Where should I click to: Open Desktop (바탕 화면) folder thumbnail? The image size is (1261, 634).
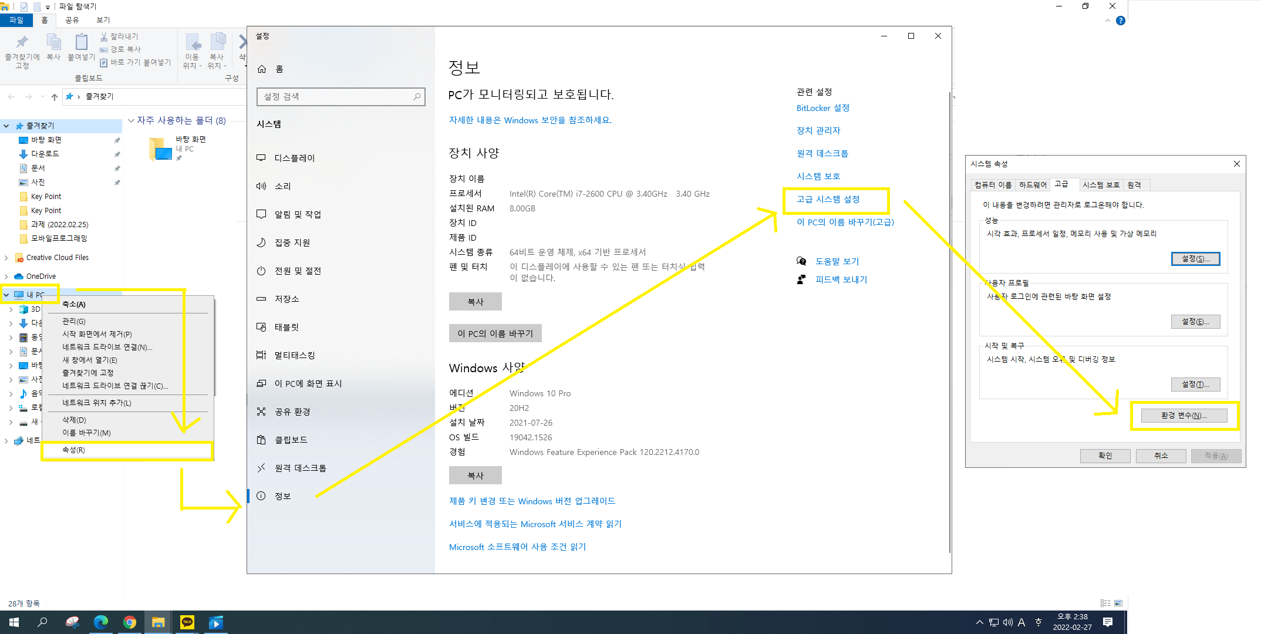pos(160,149)
